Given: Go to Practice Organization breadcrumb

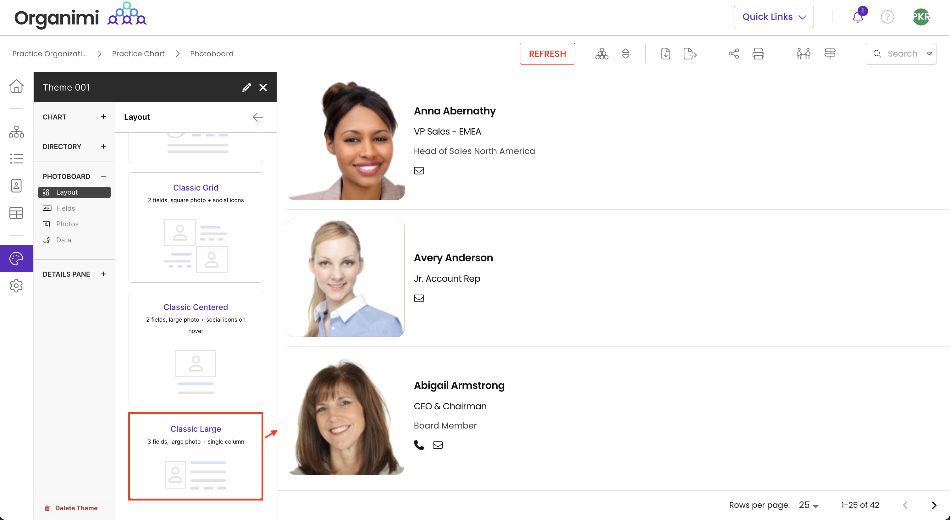Looking at the screenshot, I should 49,54.
